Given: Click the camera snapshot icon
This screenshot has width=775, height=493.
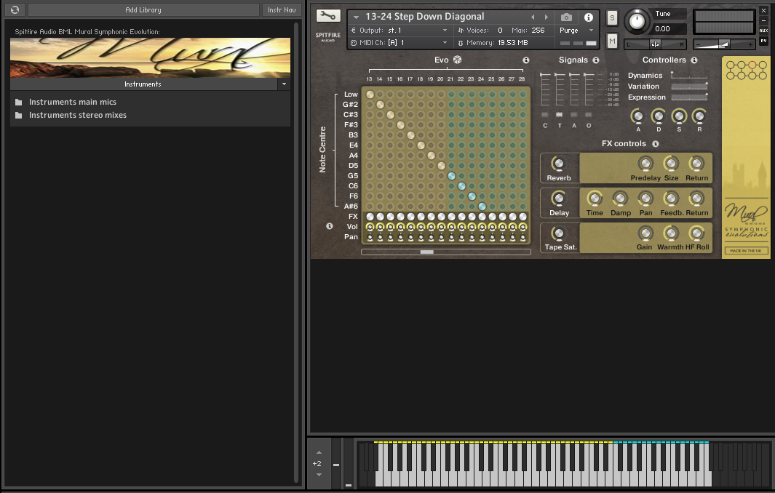Looking at the screenshot, I should click(x=566, y=17).
